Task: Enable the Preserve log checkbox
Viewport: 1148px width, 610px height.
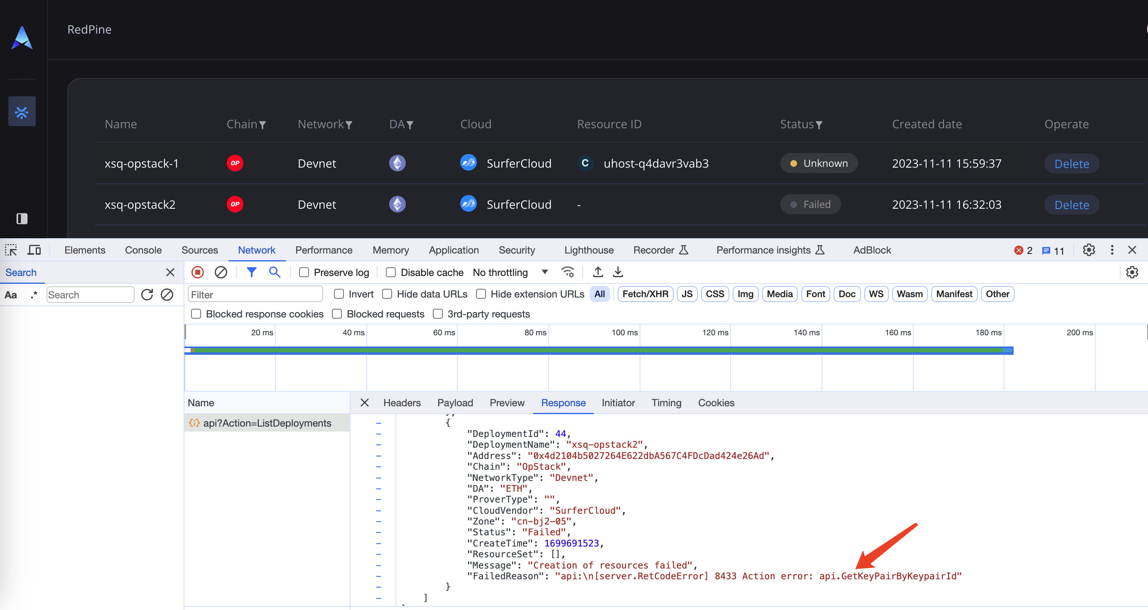Action: point(304,273)
